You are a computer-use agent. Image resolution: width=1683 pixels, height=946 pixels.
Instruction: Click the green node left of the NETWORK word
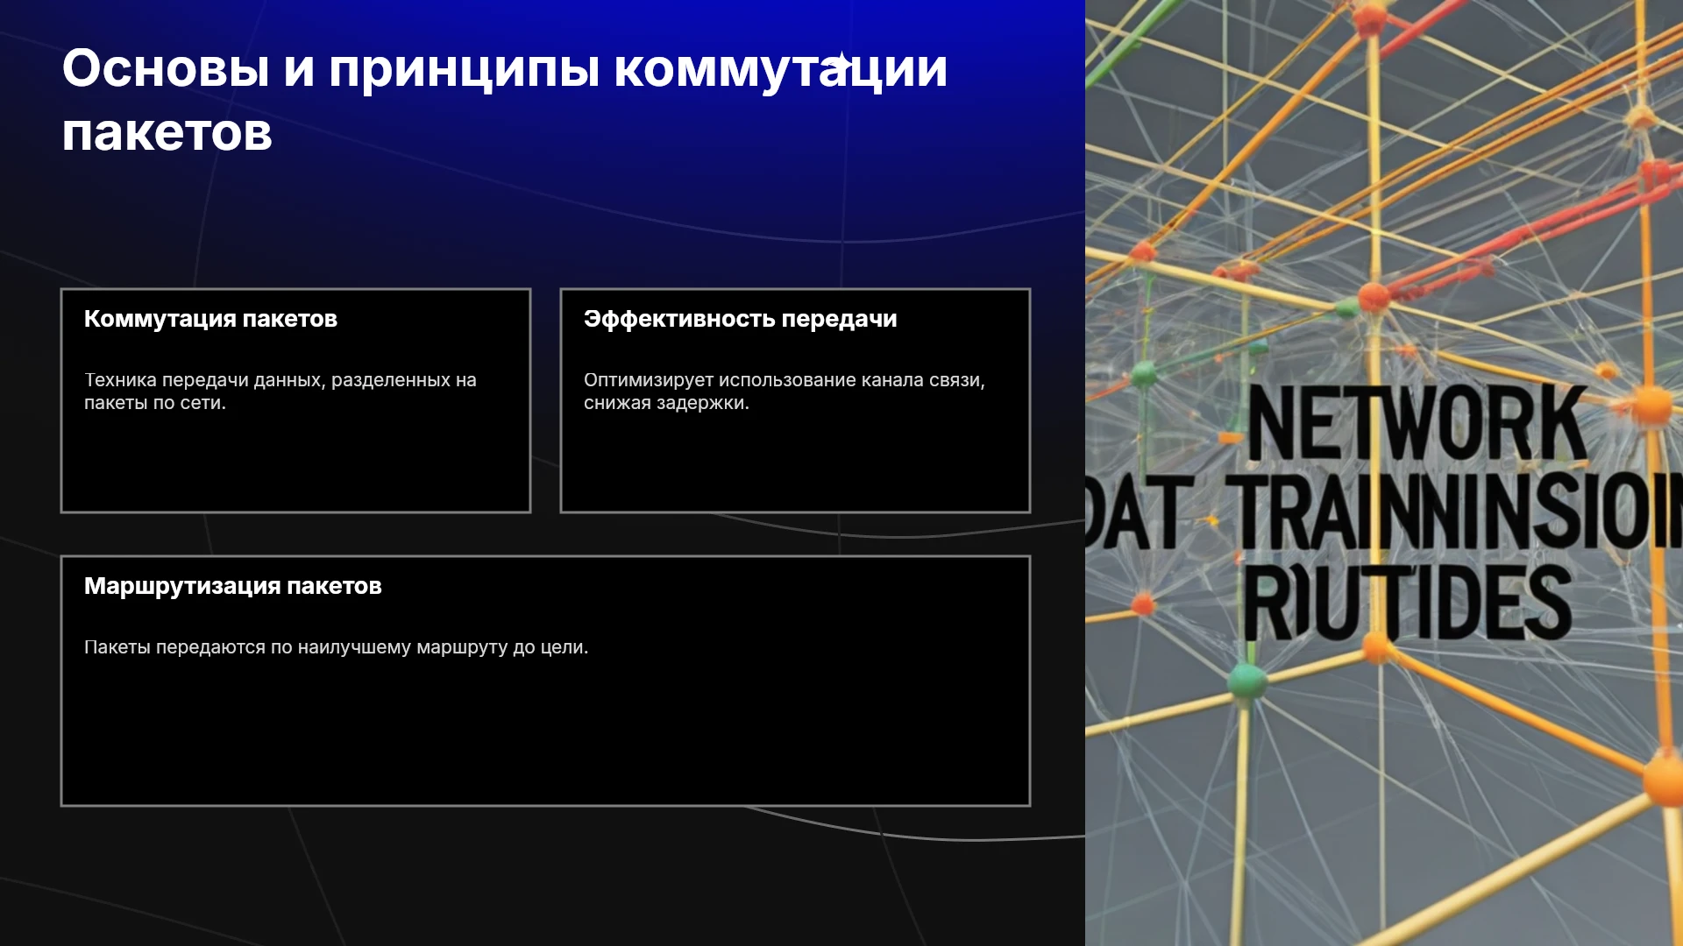pos(1144,376)
